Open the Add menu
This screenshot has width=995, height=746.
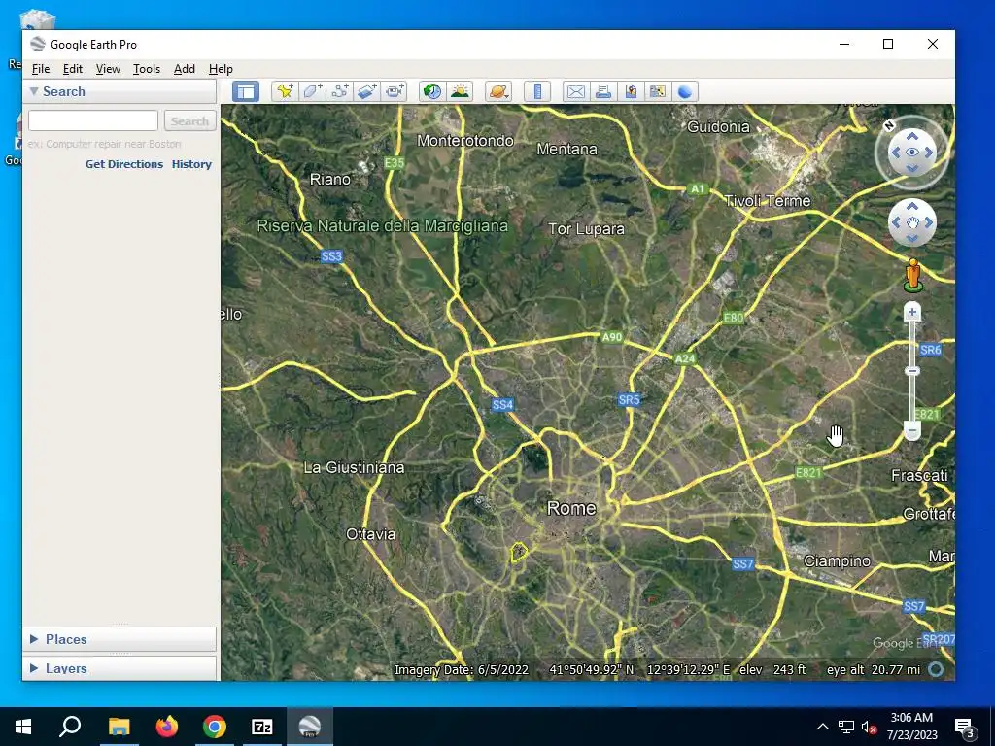pos(184,69)
